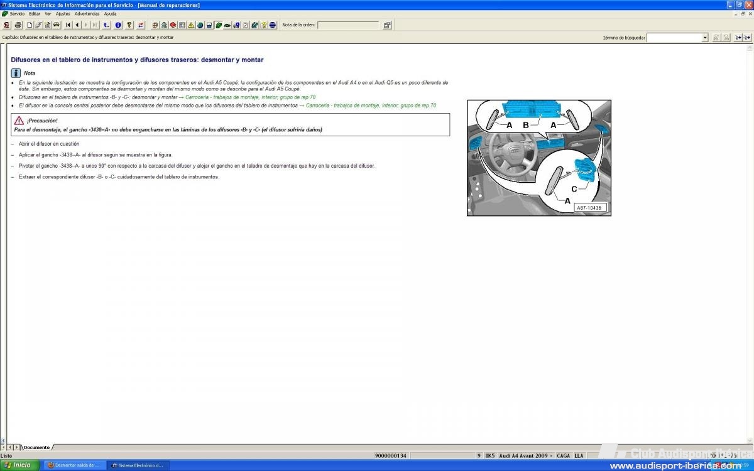754x471 pixels.
Task: Open the Advertencias menu
Action: point(87,13)
